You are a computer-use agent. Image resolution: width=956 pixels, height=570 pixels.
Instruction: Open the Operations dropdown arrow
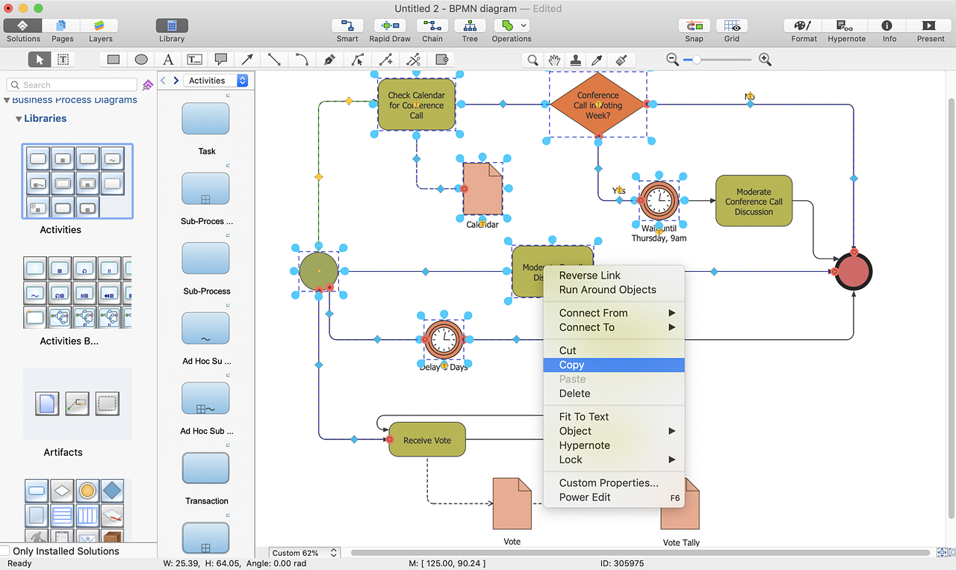[524, 25]
